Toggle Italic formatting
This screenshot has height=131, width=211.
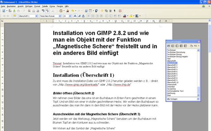pyautogui.click(x=79, y=16)
